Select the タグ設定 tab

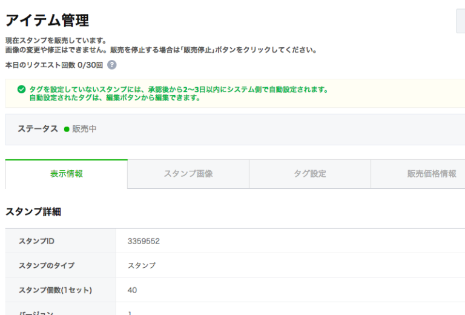click(310, 174)
